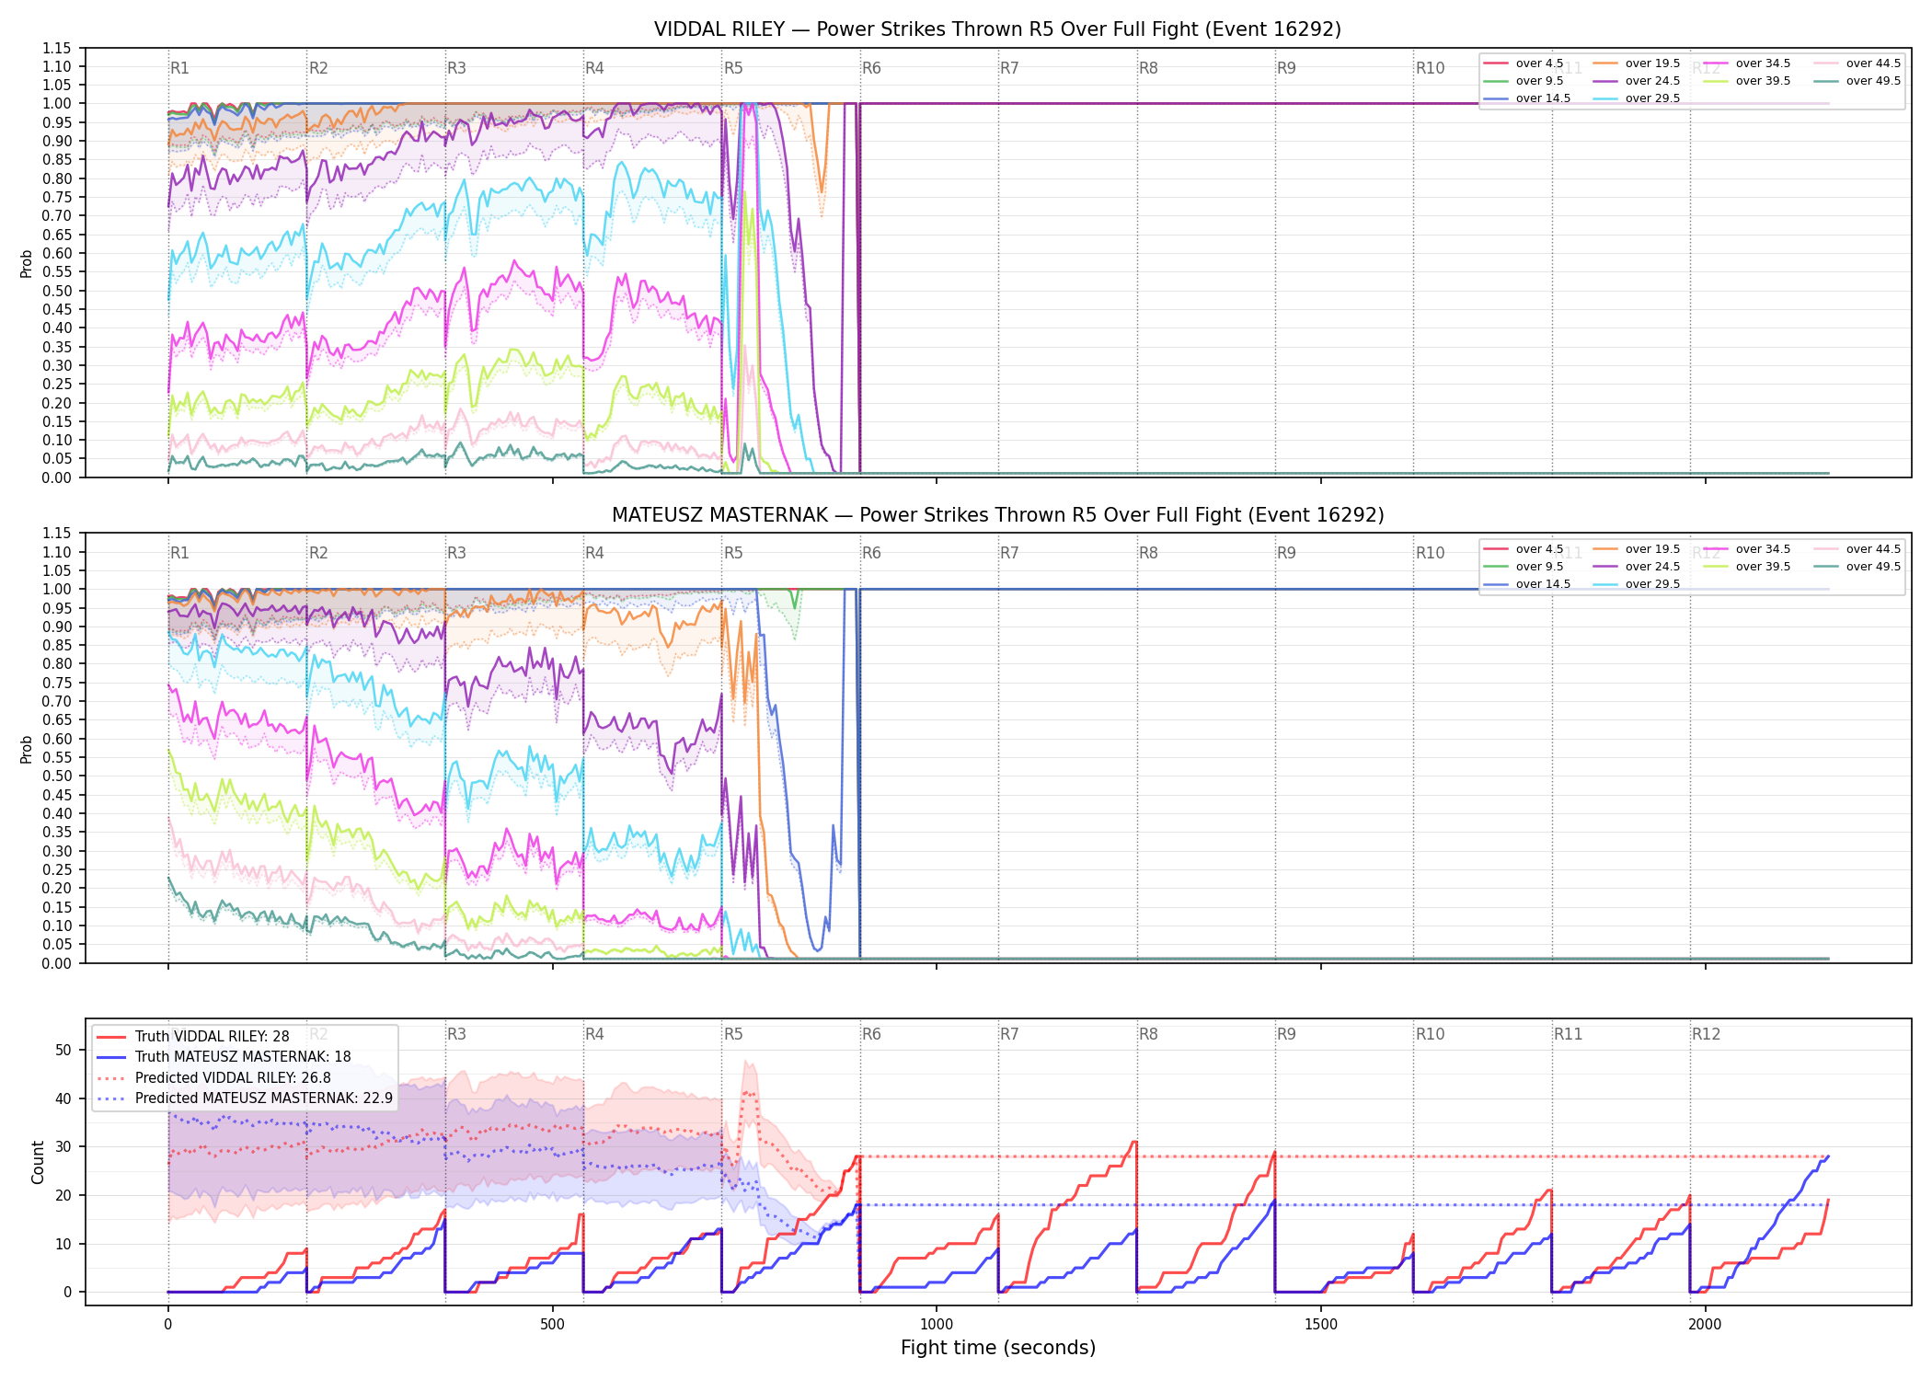The image size is (1932, 1380).
Task: Click the Mateusz Masternak Power Strikes chart title
Action: coord(997,515)
